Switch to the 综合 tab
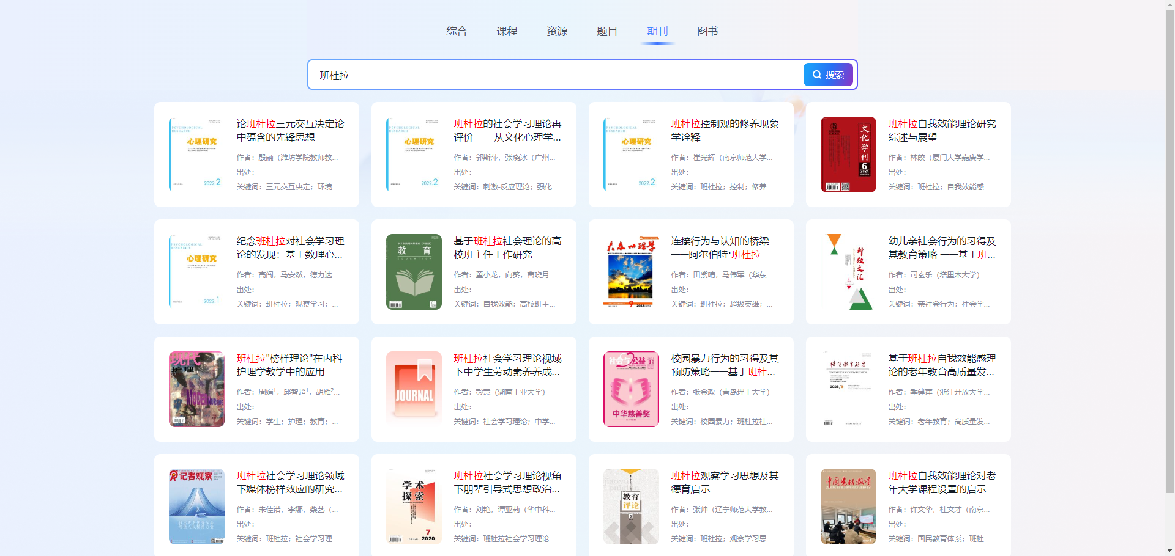 (x=457, y=31)
